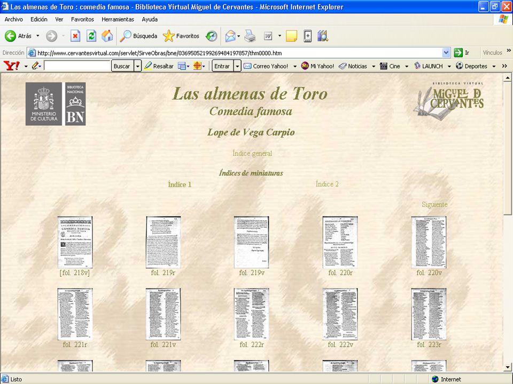Open the thumbnail for fol. 222v
This screenshot has width=513, height=384.
[340, 314]
